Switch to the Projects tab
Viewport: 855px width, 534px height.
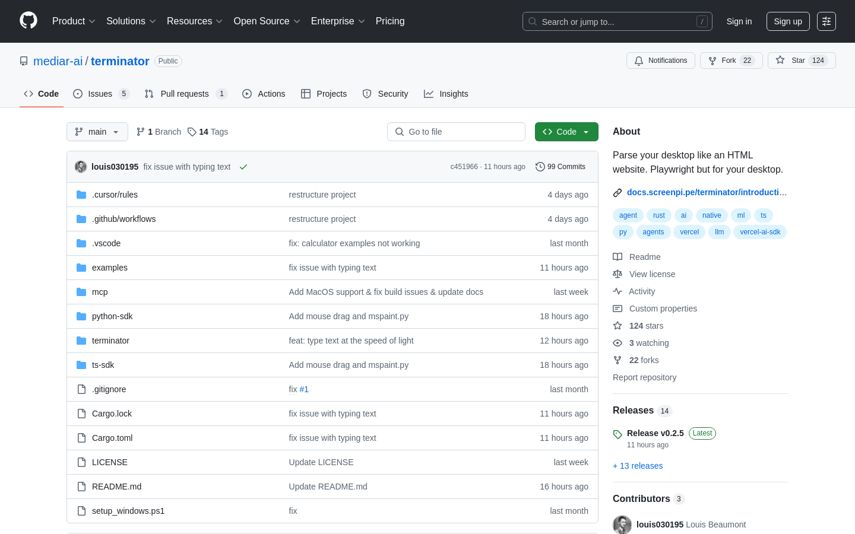[x=324, y=94]
